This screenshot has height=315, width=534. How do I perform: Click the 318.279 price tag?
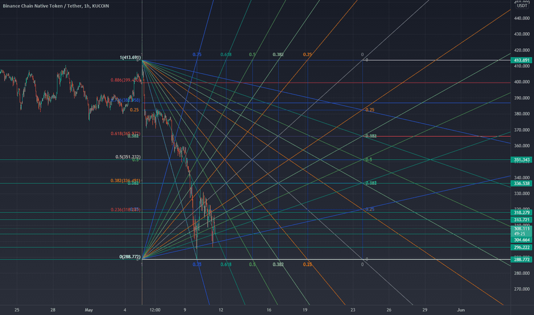click(521, 212)
